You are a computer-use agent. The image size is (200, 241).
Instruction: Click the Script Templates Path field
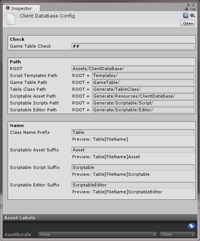[x=143, y=76]
